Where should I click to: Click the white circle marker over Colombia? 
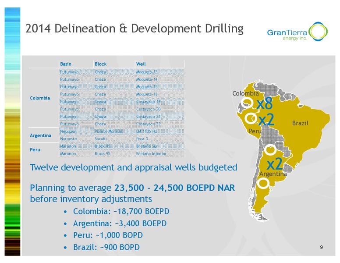click(247, 103)
